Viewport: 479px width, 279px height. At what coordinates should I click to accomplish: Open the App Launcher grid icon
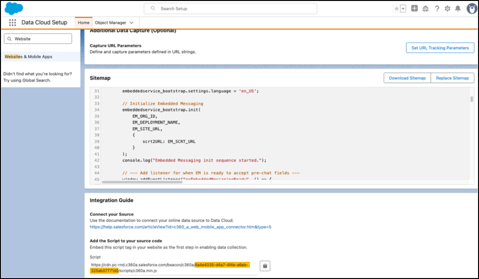[12, 22]
